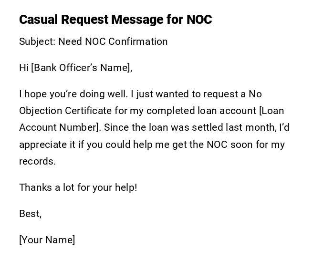Screen dimensions: 334x270
Task: Click the [Loan Account Number] placeholder
Action: 59,127
